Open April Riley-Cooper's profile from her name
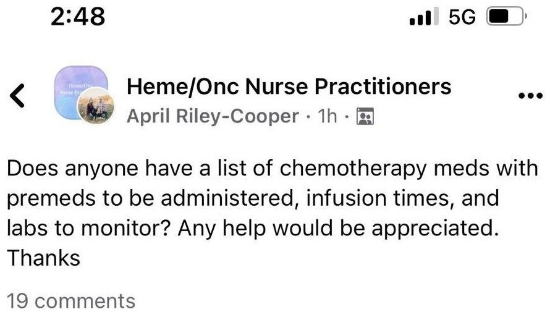The width and height of the screenshot is (550, 317). click(213, 116)
